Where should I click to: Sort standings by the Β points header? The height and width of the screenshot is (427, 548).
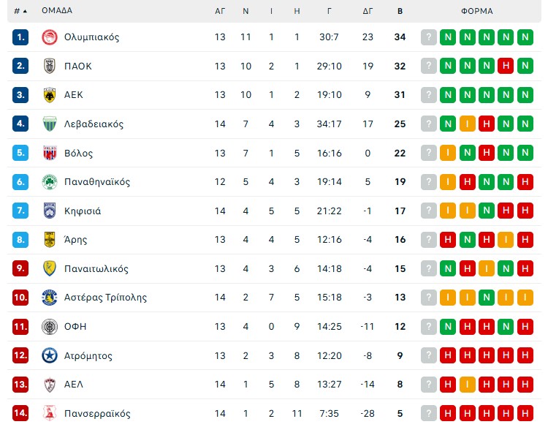(400, 11)
